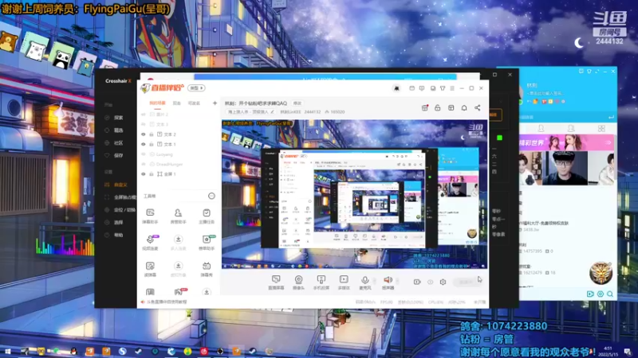Select 探索 in Crosshair X sidebar
The height and width of the screenshot is (358, 638).
[x=118, y=118]
